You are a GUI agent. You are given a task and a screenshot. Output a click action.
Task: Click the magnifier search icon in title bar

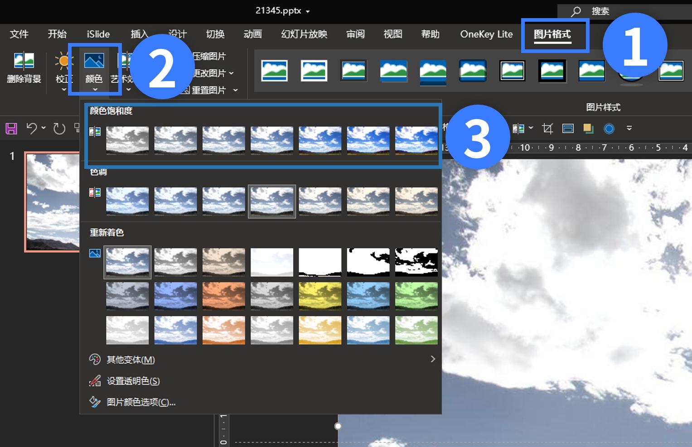pos(576,11)
